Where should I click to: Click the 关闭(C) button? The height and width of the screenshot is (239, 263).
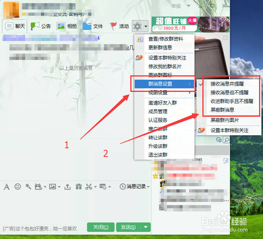tap(101, 227)
